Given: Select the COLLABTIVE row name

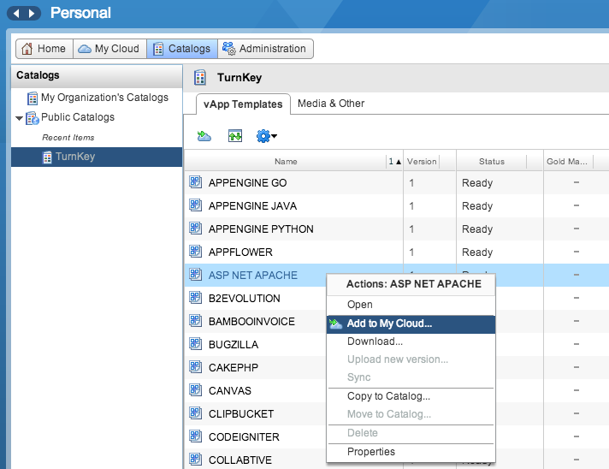Looking at the screenshot, I should pyautogui.click(x=240, y=460).
